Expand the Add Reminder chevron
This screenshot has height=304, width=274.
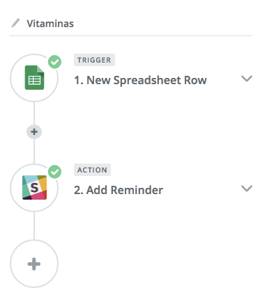247,189
